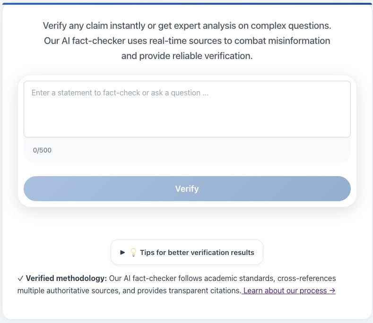This screenshot has width=373, height=323.
Task: Expand the Tips disclosure triangle
Action: coord(122,253)
